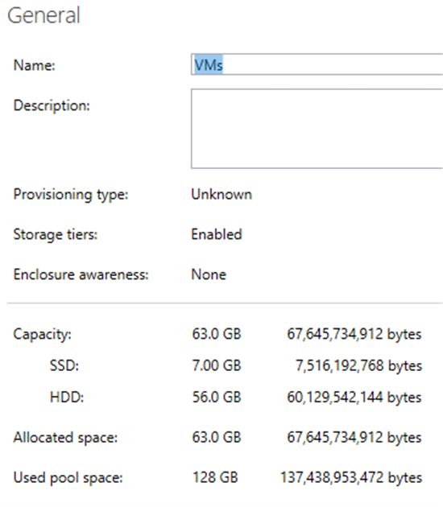
Task: Click the HDD 56.0 GB value
Action: click(x=217, y=397)
